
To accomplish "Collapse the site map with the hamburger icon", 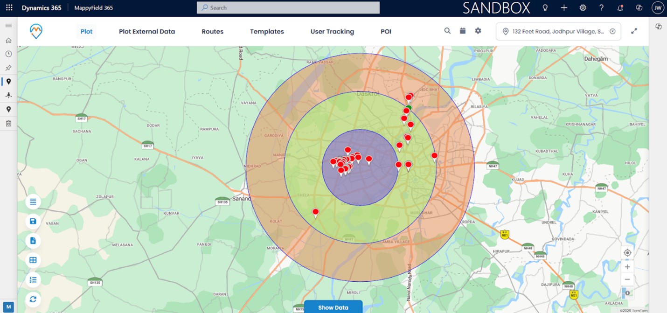I will click(x=8, y=26).
